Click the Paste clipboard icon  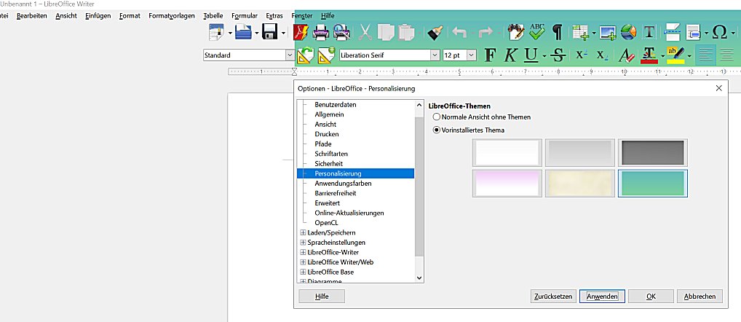[405, 32]
